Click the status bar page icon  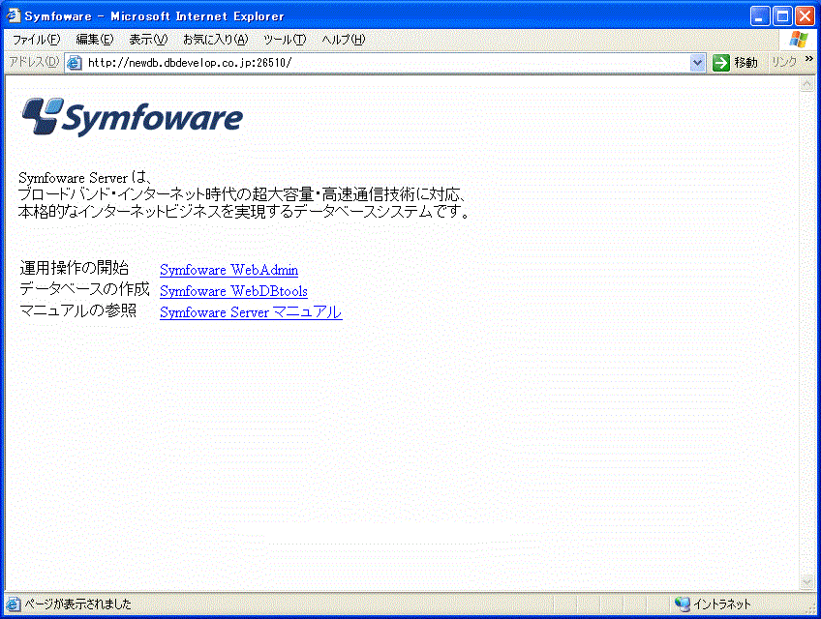(14, 604)
